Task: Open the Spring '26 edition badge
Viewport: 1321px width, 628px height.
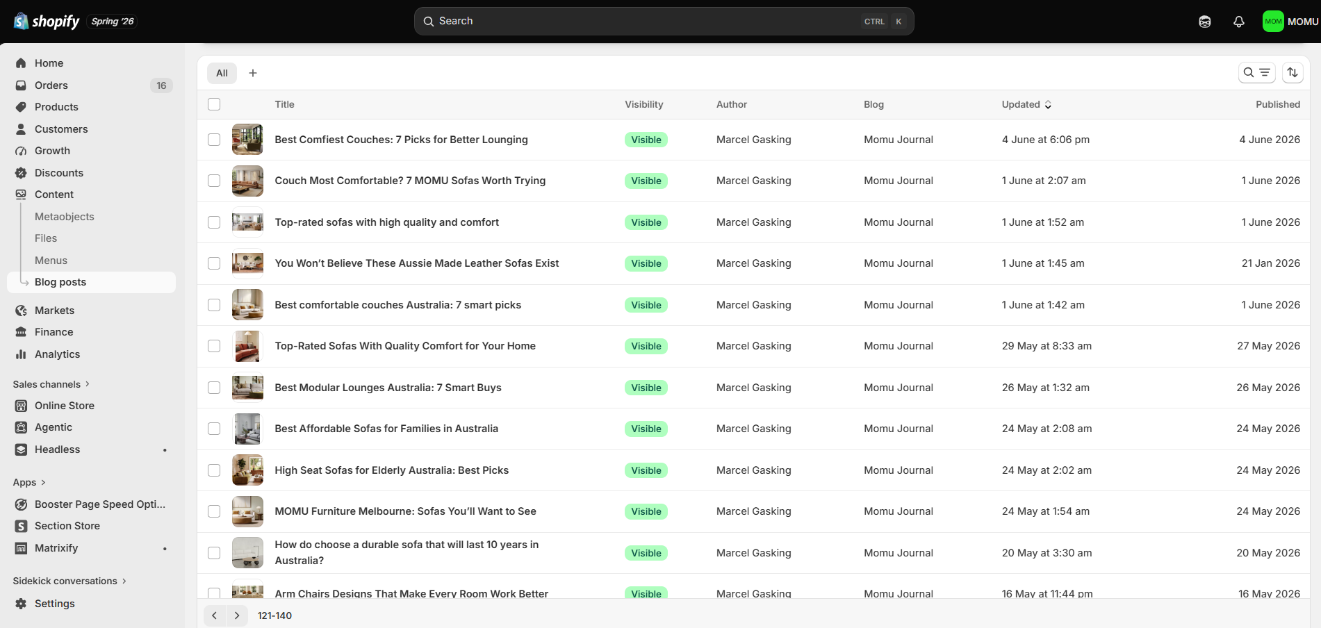Action: [x=113, y=22]
